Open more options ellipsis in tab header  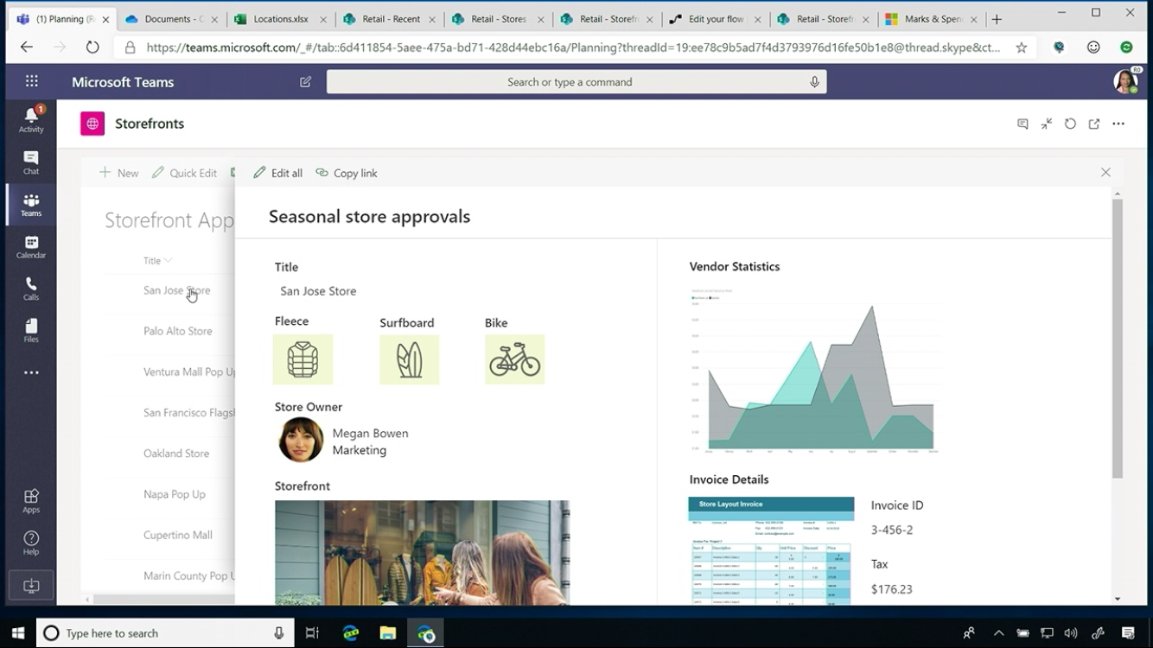click(x=1118, y=124)
